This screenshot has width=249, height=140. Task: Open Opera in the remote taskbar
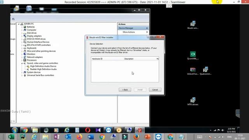pos(88,130)
